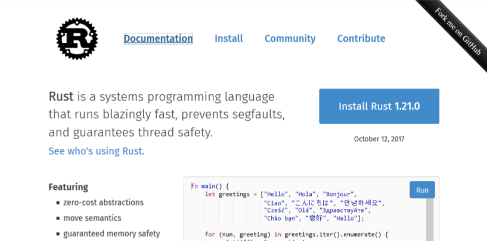
Task: Click the "Hallo" string in the code
Action: coord(345,218)
